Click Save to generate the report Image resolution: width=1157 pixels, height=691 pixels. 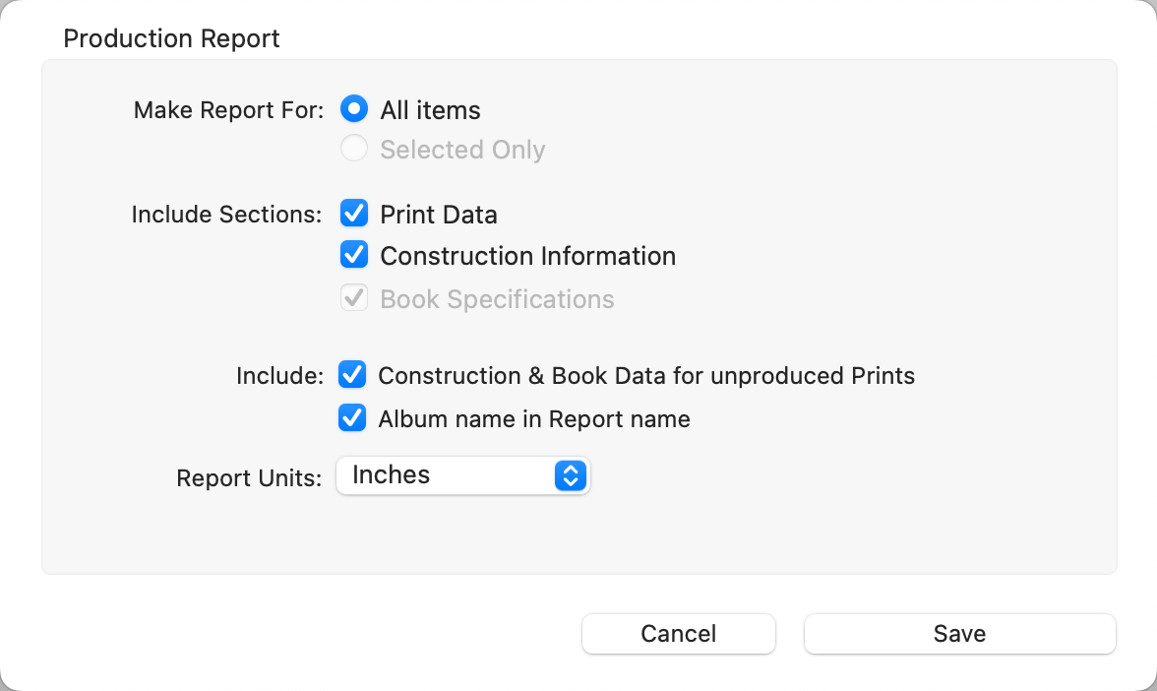(x=959, y=634)
